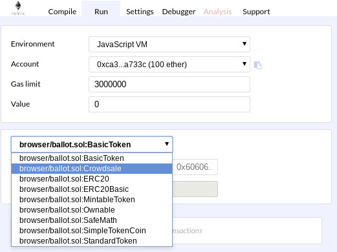Click the Remix Ethereum logo
337x252 pixels.
tap(18, 8)
